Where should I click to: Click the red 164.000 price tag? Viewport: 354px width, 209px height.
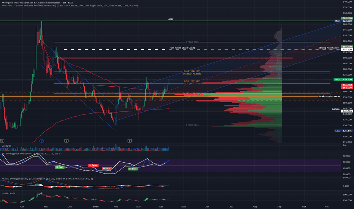347,88
